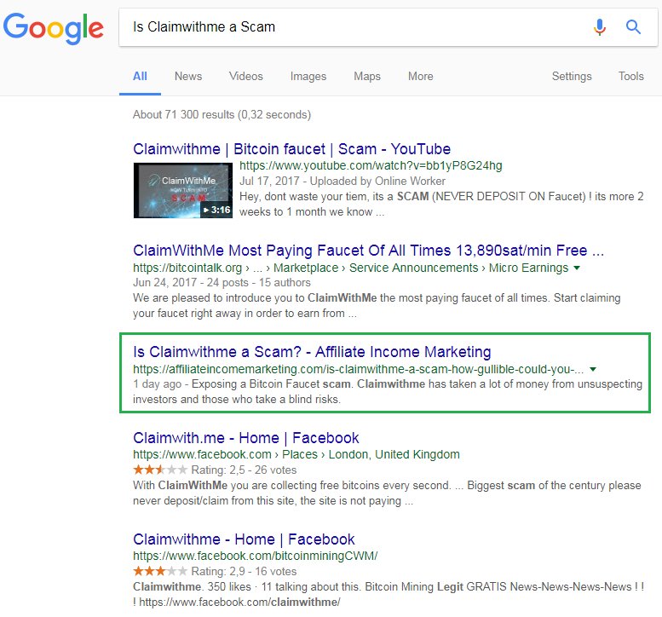Screen dimensions: 662x617
Task: Open the Settings menu
Action: coord(572,77)
